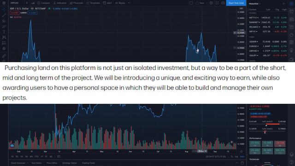This screenshot has width=295, height=166.
Task: Switch to the Strategy Tester tab
Action: point(70,163)
